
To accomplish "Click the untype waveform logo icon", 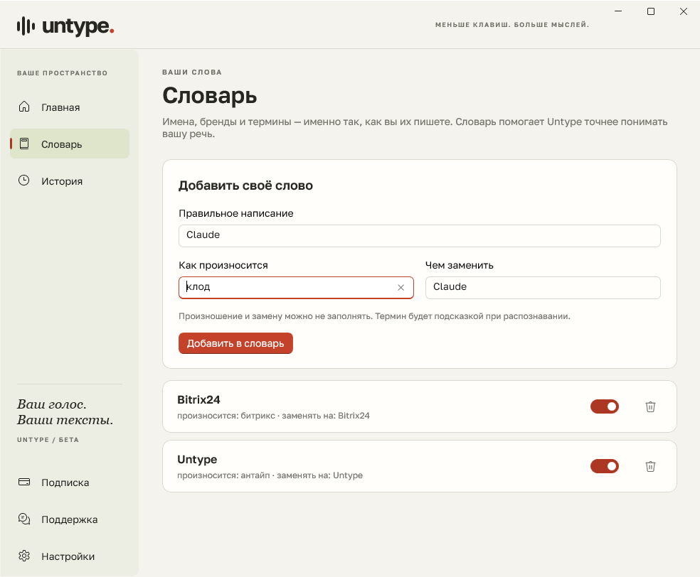I will coord(26,26).
